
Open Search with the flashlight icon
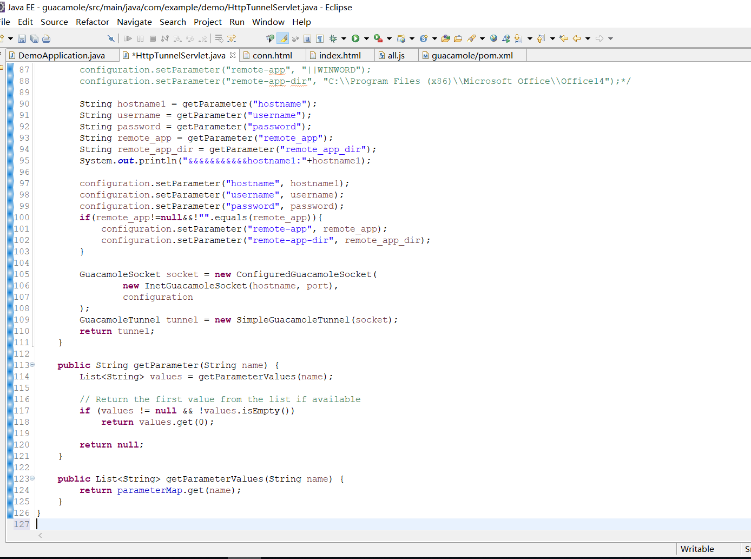coord(472,38)
